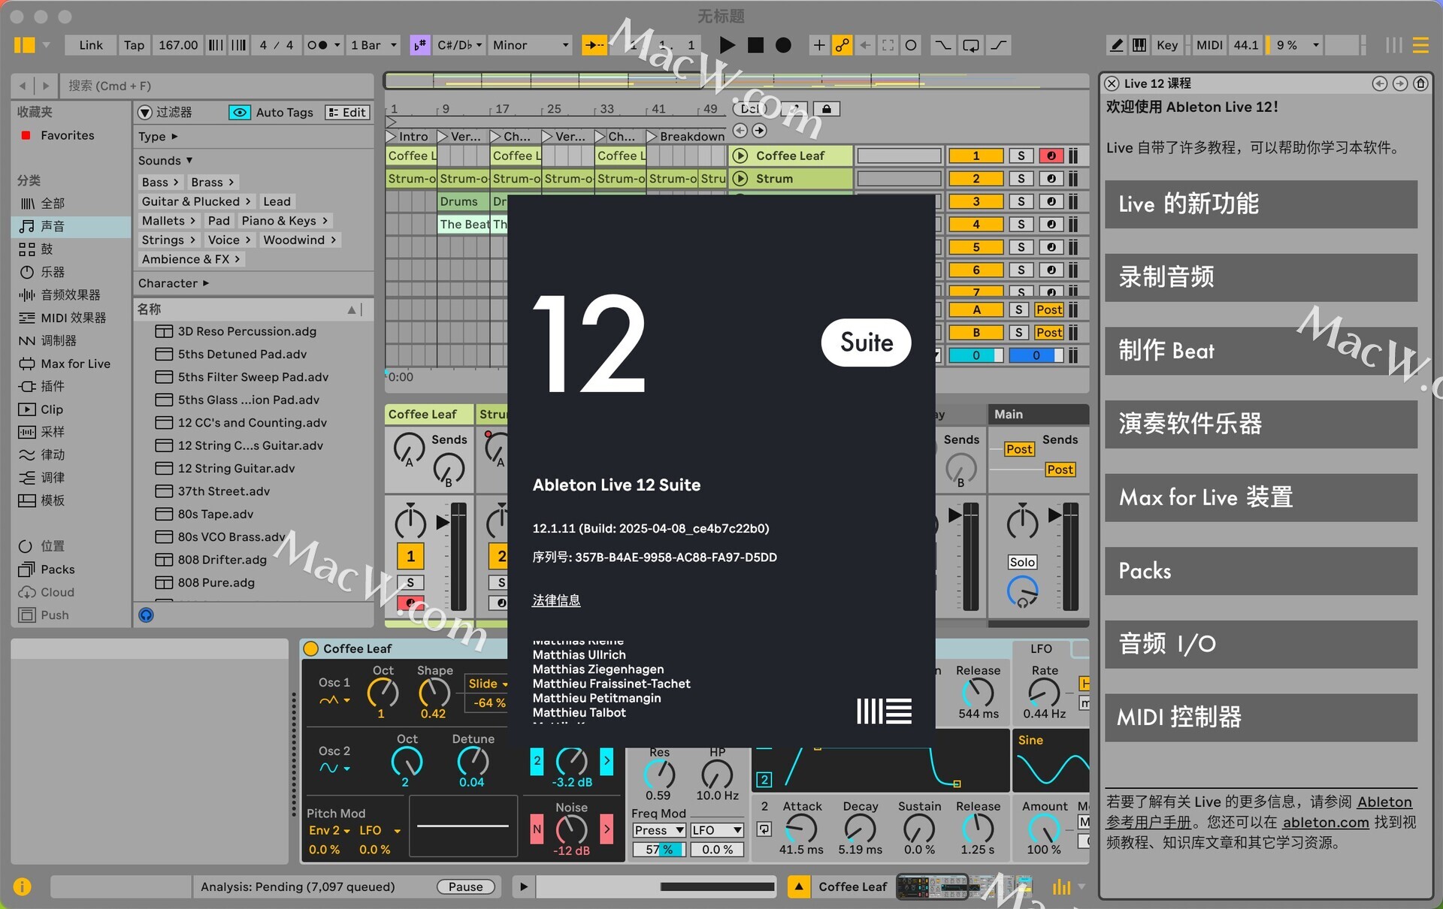Open the 采样 samples browser category

tap(72, 432)
